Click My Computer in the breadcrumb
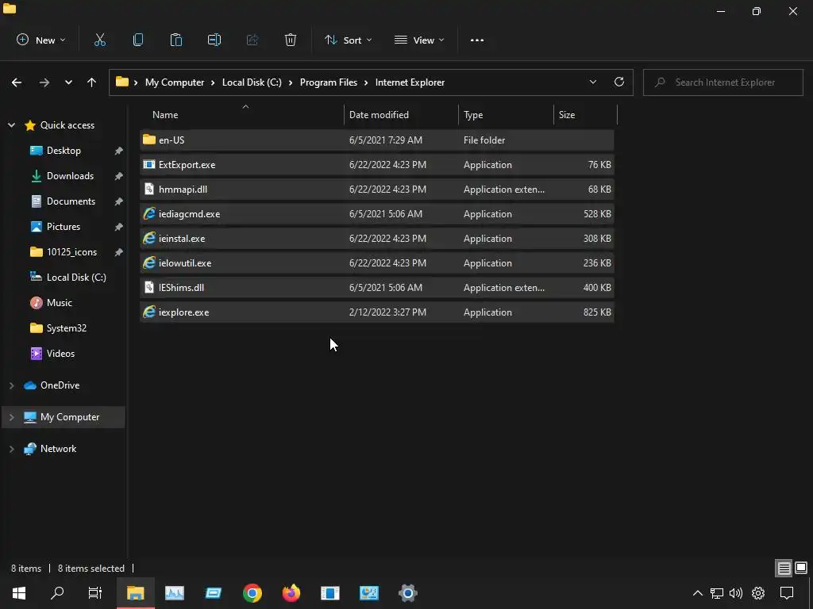 tap(174, 82)
